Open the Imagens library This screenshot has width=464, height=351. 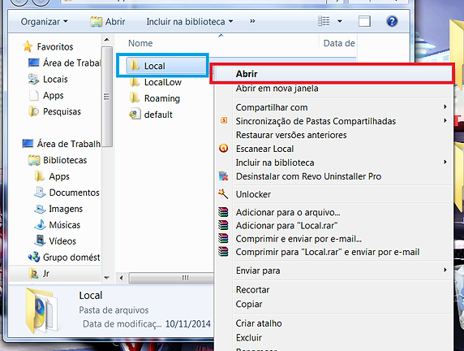point(58,209)
